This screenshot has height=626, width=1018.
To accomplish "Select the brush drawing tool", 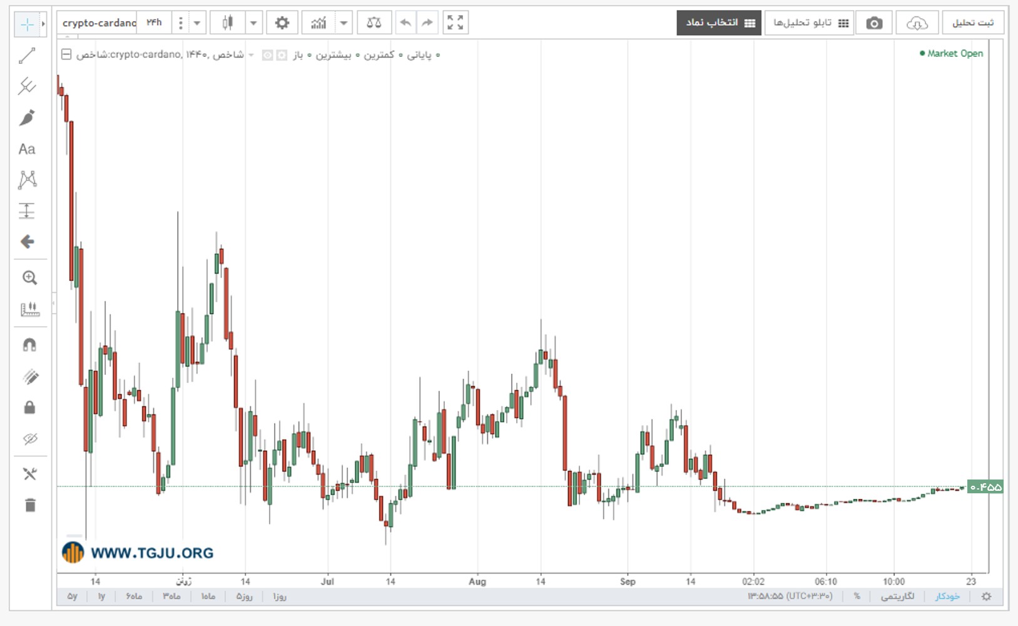I will click(x=27, y=118).
